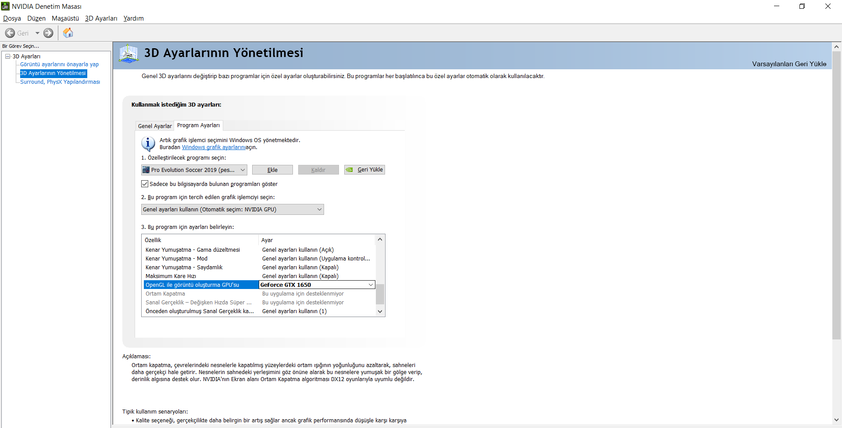Viewport: 842px width, 428px height.
Task: Toggle 'Sadece bu bilgisayarda bulunan programları göster' checkbox
Action: (x=145, y=184)
